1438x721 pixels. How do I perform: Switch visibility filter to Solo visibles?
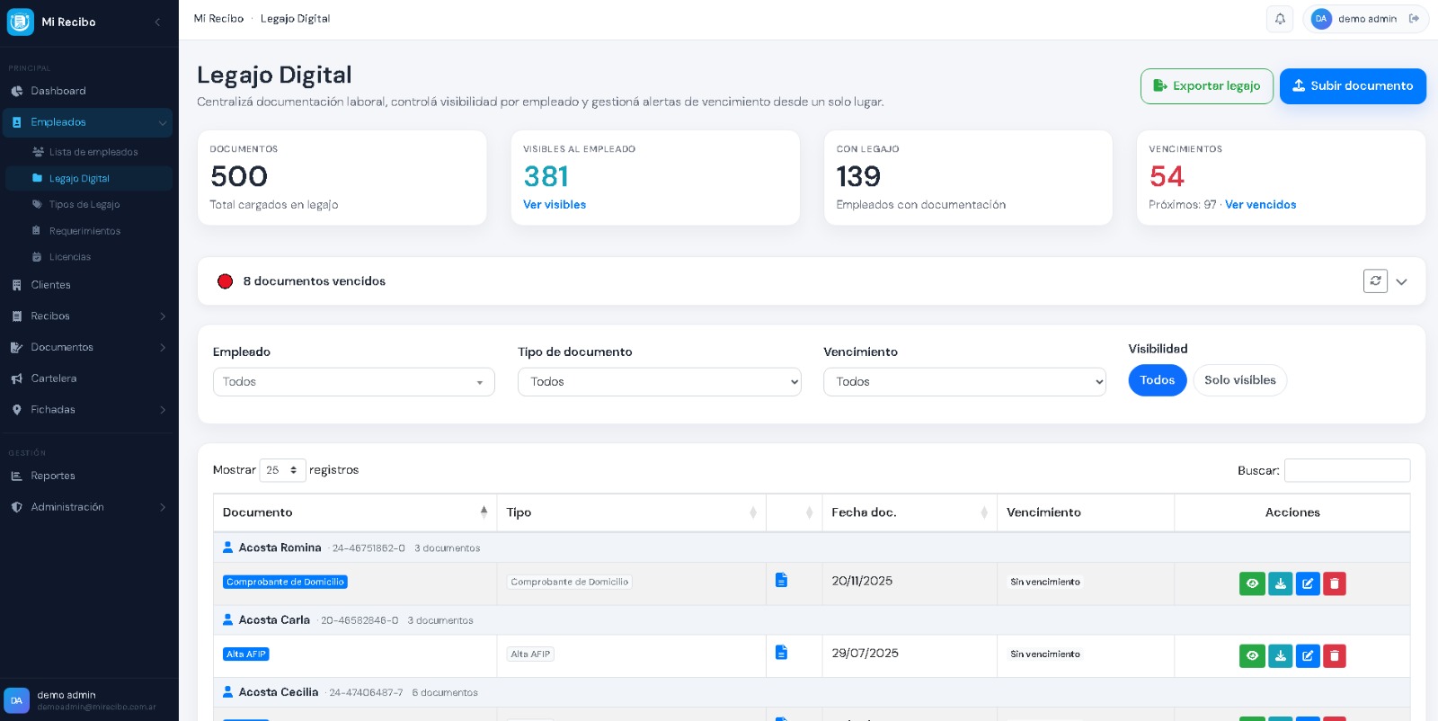pos(1239,380)
